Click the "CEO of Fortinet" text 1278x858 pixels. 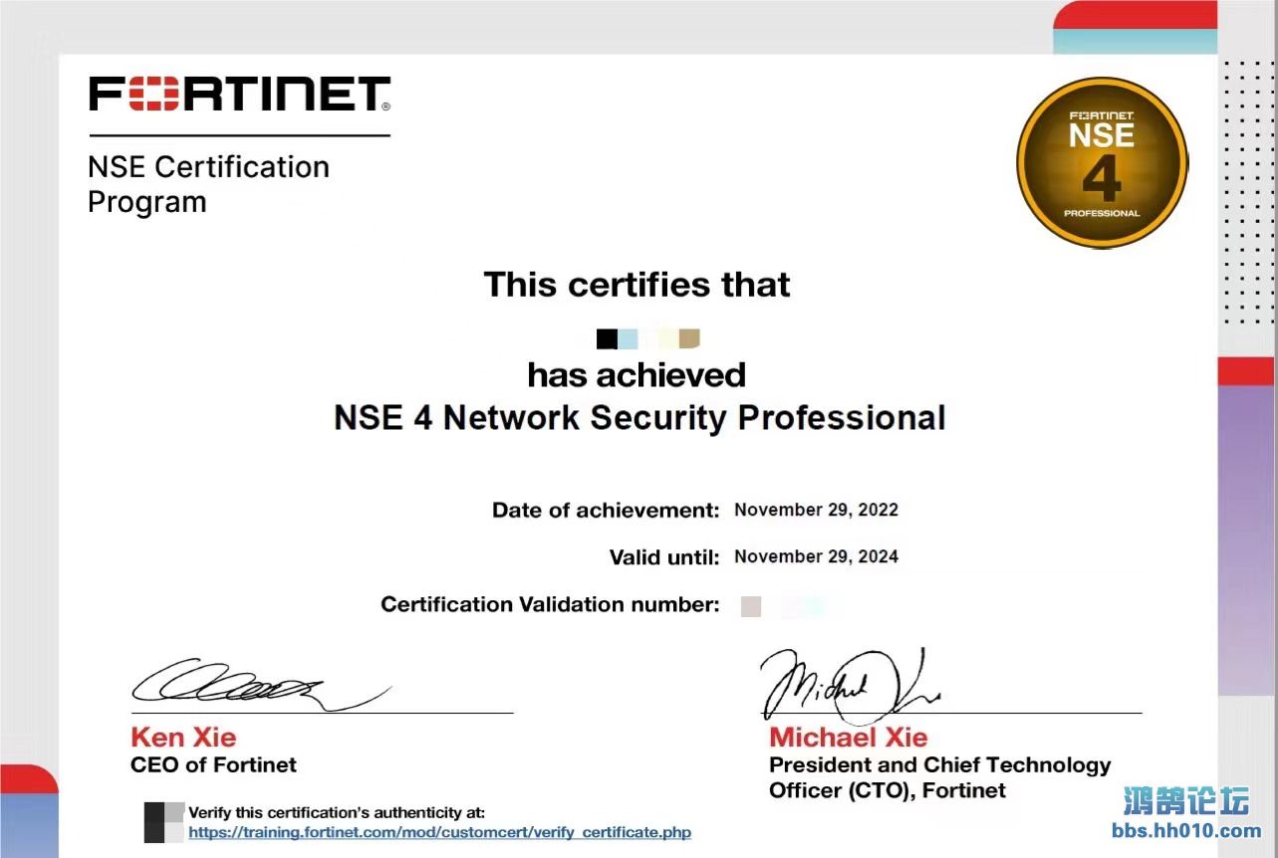(213, 765)
